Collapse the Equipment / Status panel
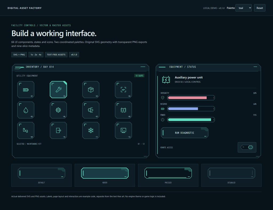Viewport: 273px width, 210px height. [255, 67]
